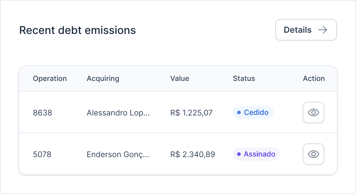The height and width of the screenshot is (194, 356).
Task: Sort by the Value column header
Action: pyautogui.click(x=179, y=79)
